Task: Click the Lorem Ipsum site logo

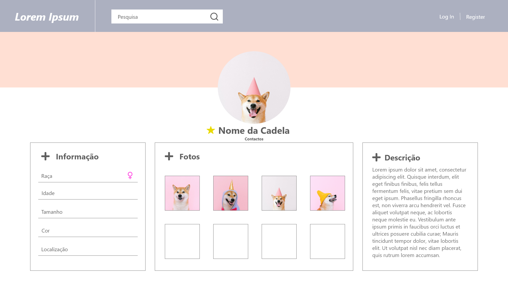Action: [47, 17]
